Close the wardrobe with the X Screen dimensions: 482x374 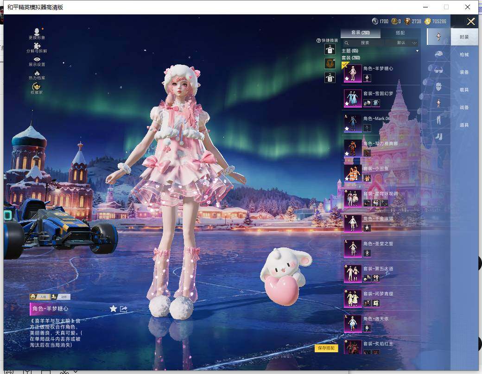(471, 21)
